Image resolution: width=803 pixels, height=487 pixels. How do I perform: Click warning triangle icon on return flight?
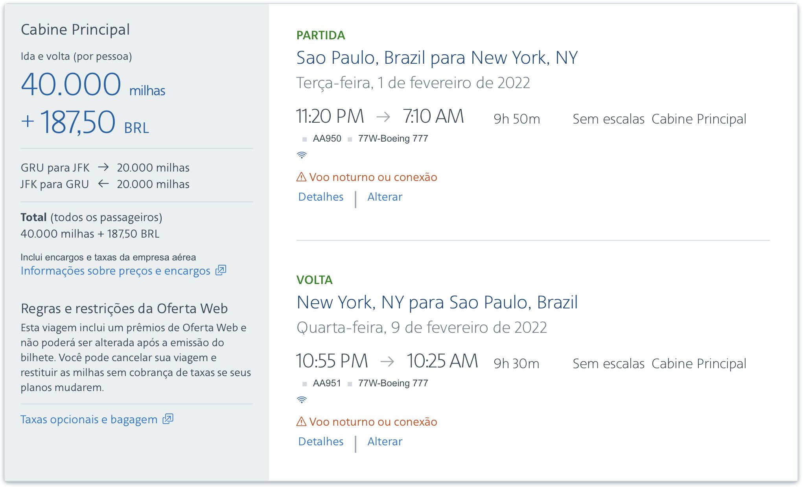click(x=301, y=422)
